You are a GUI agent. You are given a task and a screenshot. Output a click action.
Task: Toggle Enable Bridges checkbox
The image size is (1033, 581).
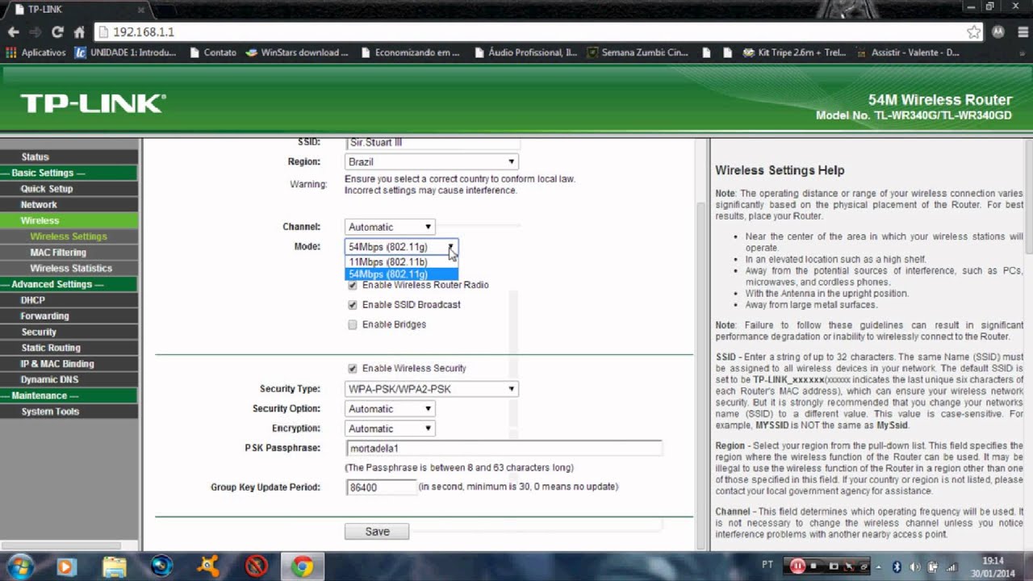click(352, 324)
